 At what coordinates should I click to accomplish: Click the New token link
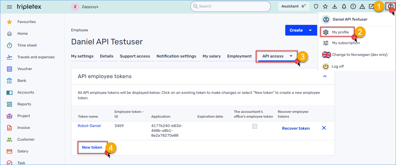pyautogui.click(x=92, y=147)
